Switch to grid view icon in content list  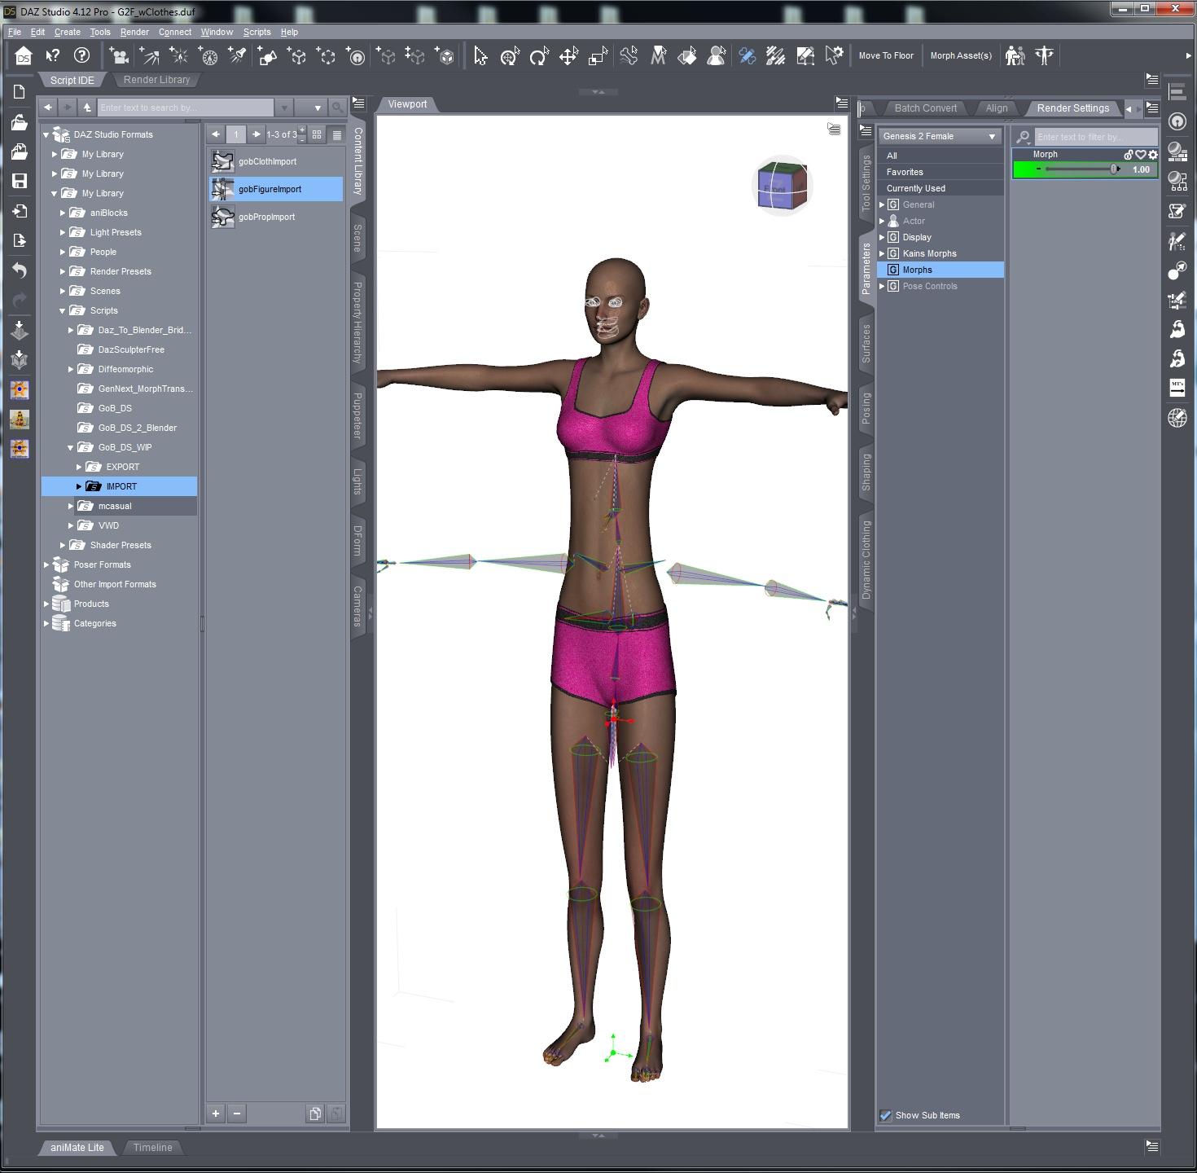(x=317, y=134)
